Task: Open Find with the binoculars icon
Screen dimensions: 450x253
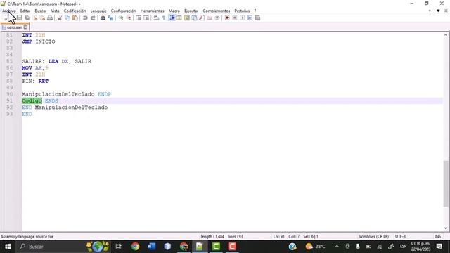Action: pos(103,18)
